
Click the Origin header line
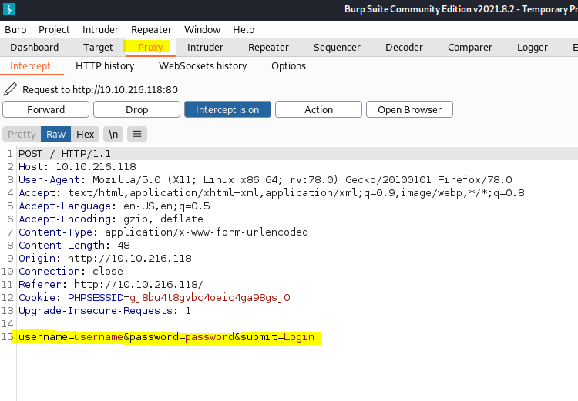point(105,258)
